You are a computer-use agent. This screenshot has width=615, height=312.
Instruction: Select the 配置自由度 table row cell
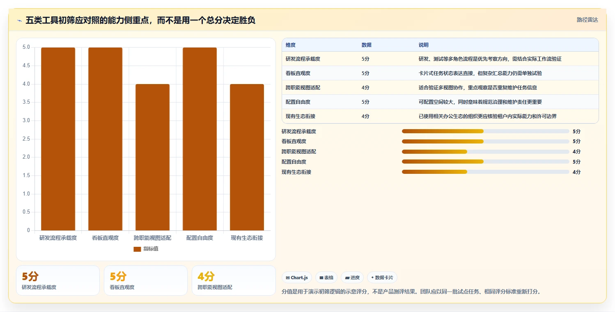[298, 102]
